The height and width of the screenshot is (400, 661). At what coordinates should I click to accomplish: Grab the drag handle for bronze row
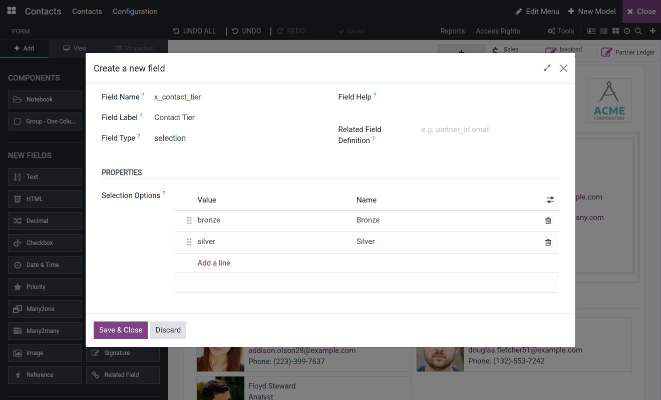(189, 220)
